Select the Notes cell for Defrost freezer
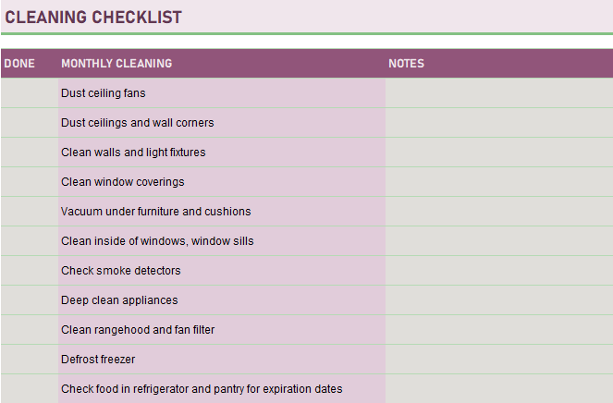 click(498, 360)
